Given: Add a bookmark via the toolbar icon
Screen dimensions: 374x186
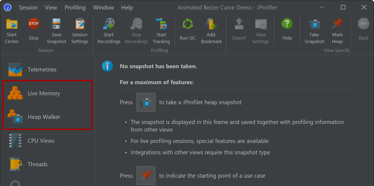Looking at the screenshot, I should (211, 24).
